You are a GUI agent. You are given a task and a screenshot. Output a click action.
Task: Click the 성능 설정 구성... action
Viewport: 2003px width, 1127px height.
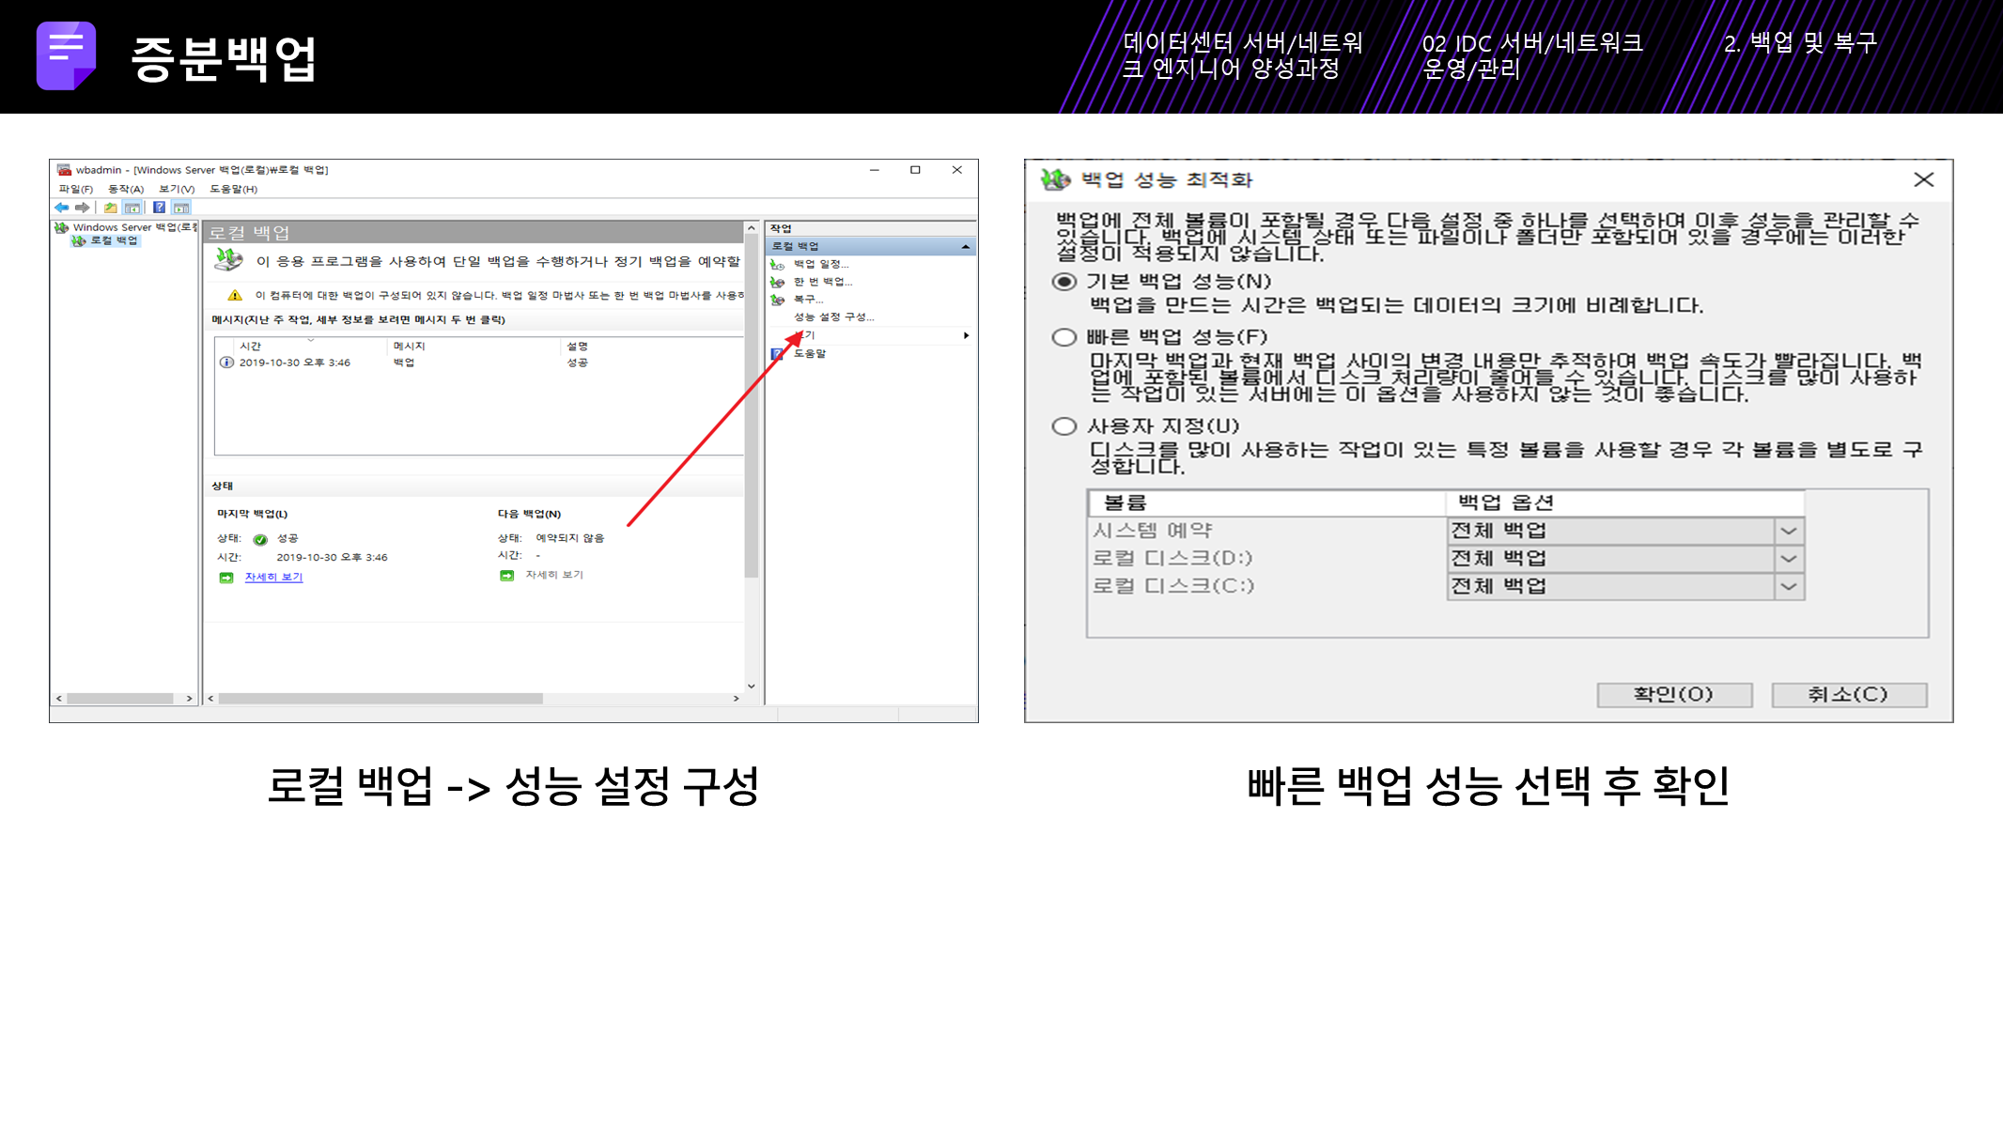(832, 317)
